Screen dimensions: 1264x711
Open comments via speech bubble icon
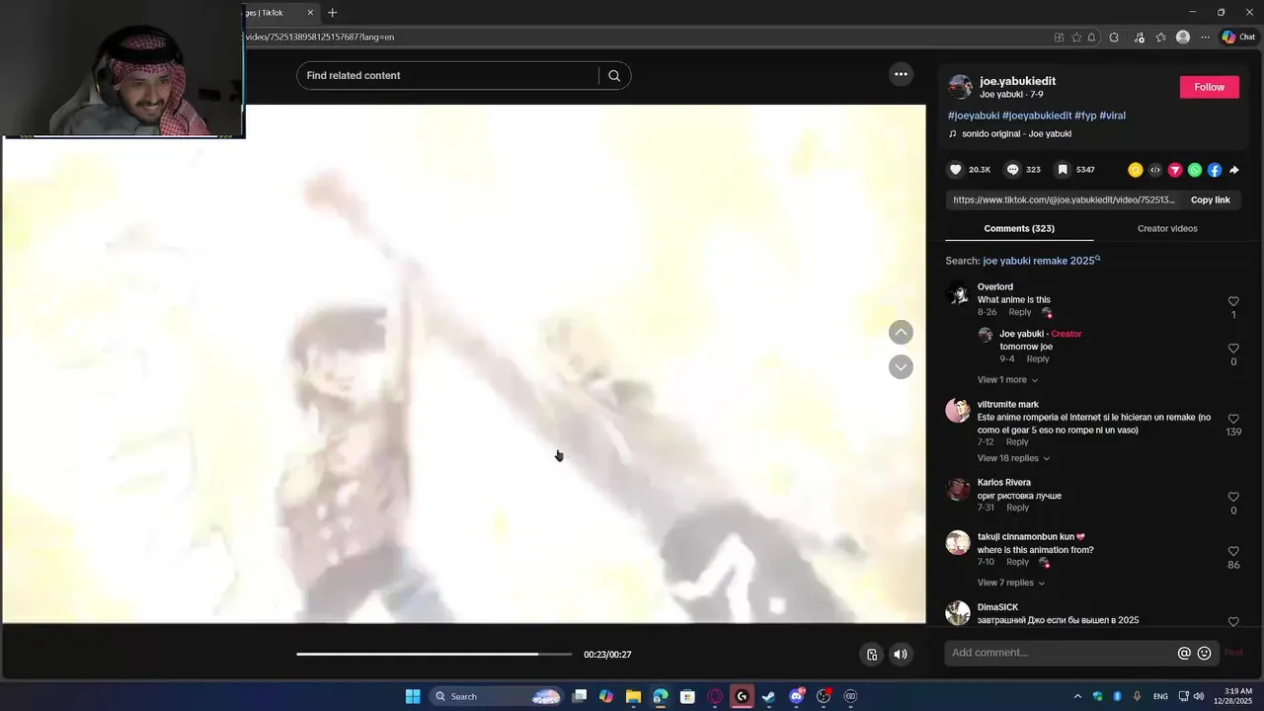pos(1012,170)
